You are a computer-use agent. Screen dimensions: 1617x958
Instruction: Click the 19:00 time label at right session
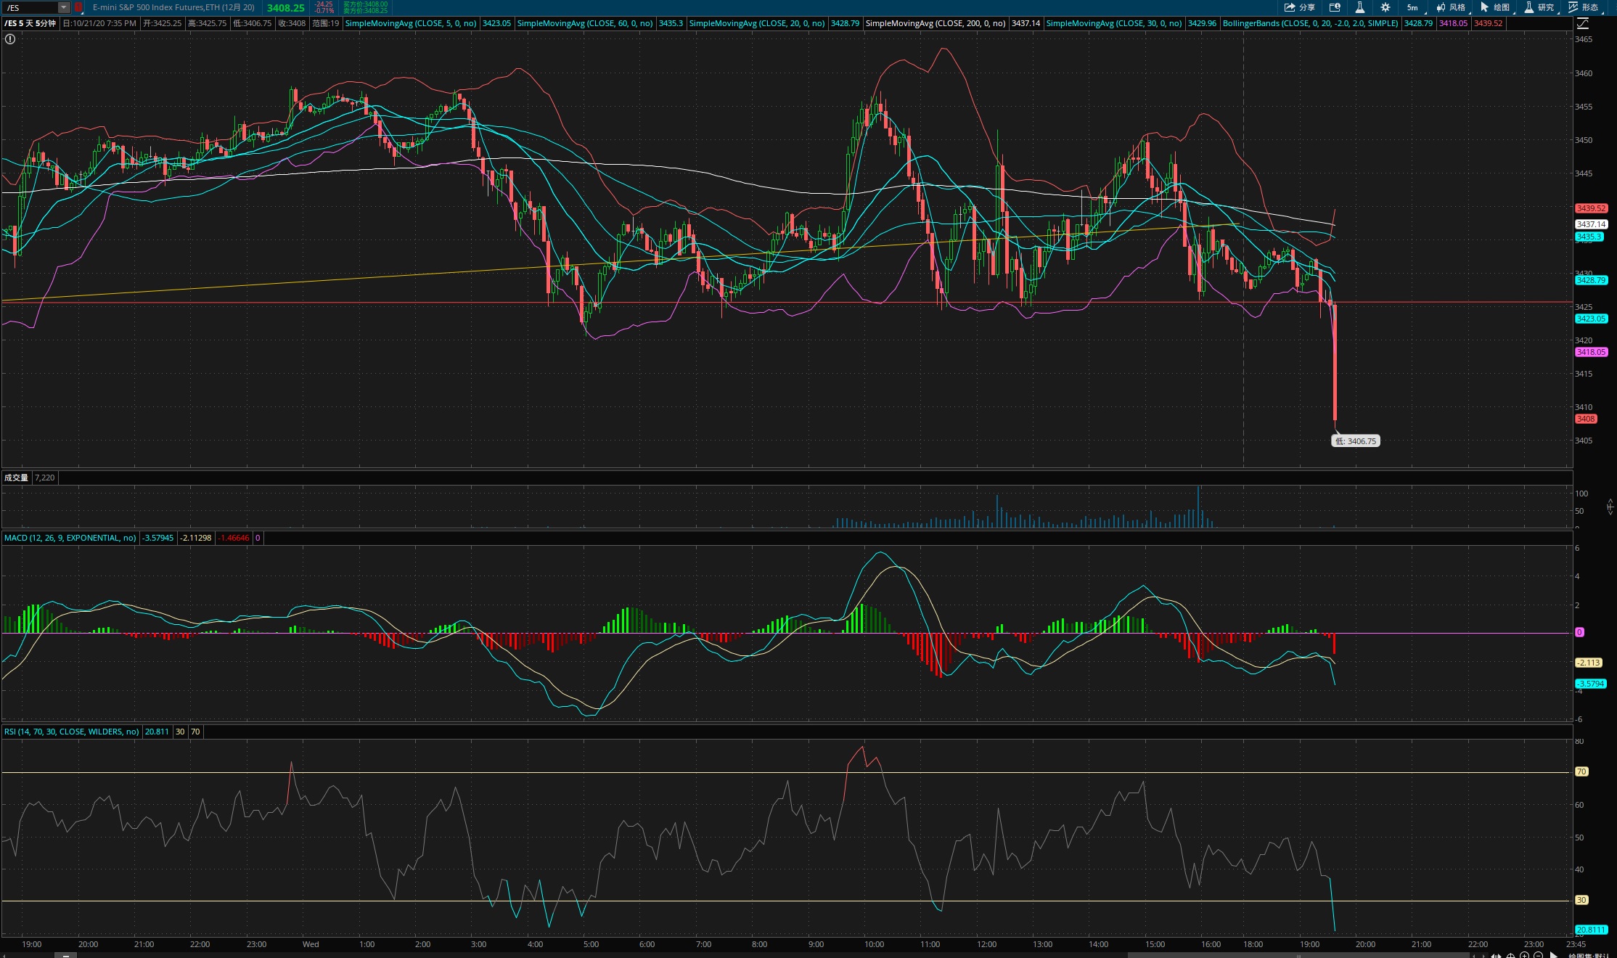click(x=1309, y=944)
